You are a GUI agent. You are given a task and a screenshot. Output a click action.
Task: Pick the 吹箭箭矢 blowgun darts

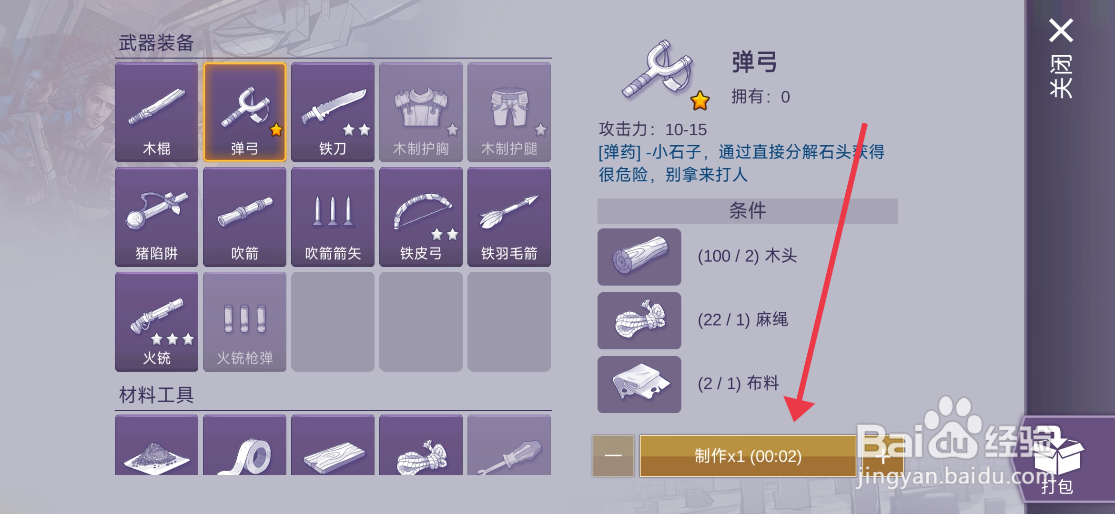(x=333, y=217)
